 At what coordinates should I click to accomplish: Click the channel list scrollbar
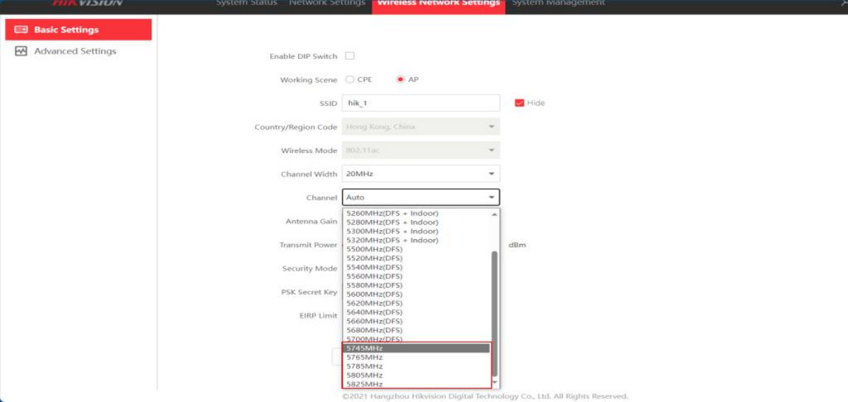tap(495, 310)
